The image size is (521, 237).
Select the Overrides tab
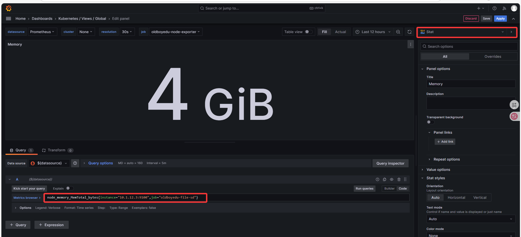coord(492,57)
